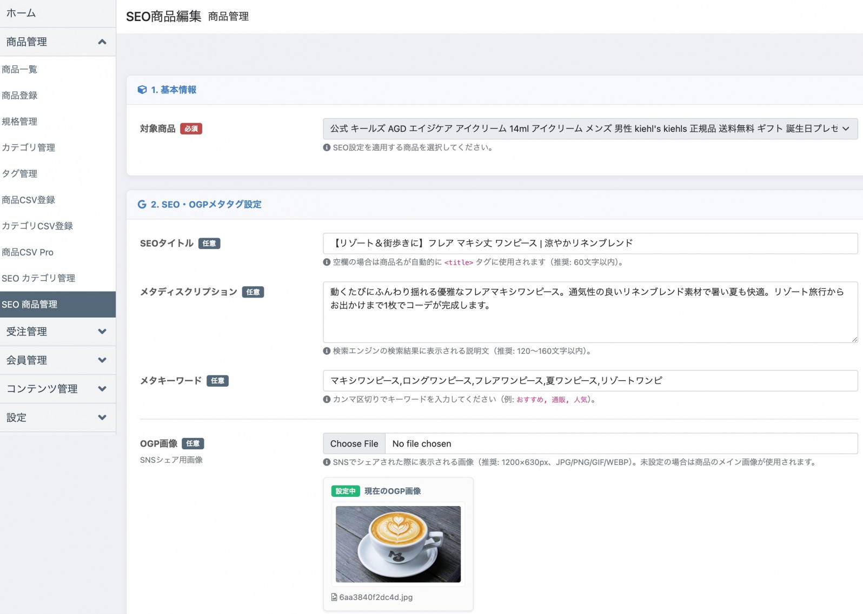The height and width of the screenshot is (614, 863).
Task: Click the 設定中 green badge
Action: point(346,491)
